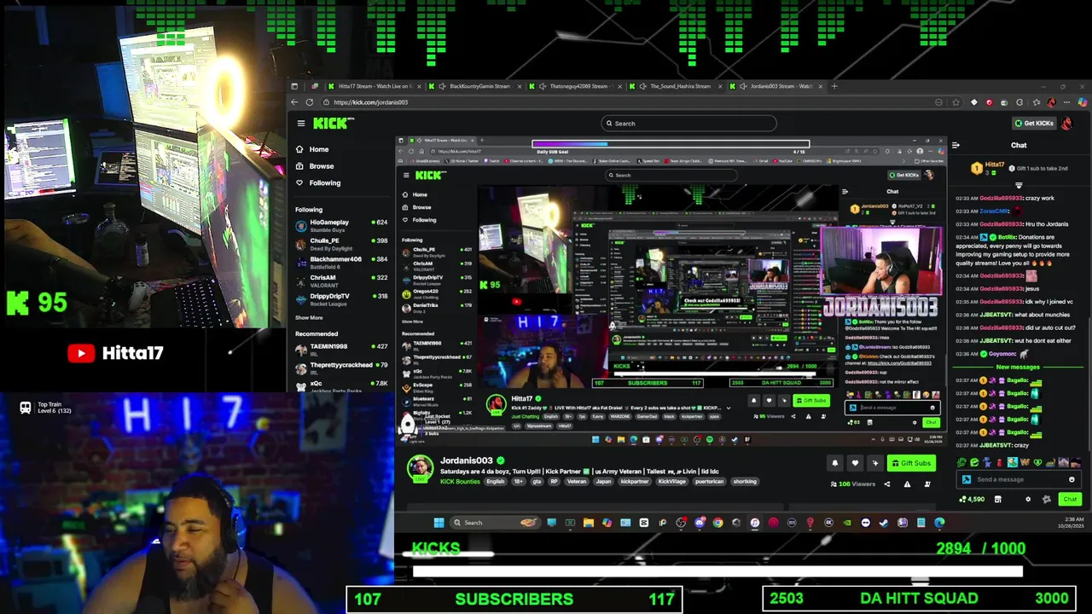Jump to New messages in chat
This screenshot has width=1092, height=614.
coord(1018,368)
